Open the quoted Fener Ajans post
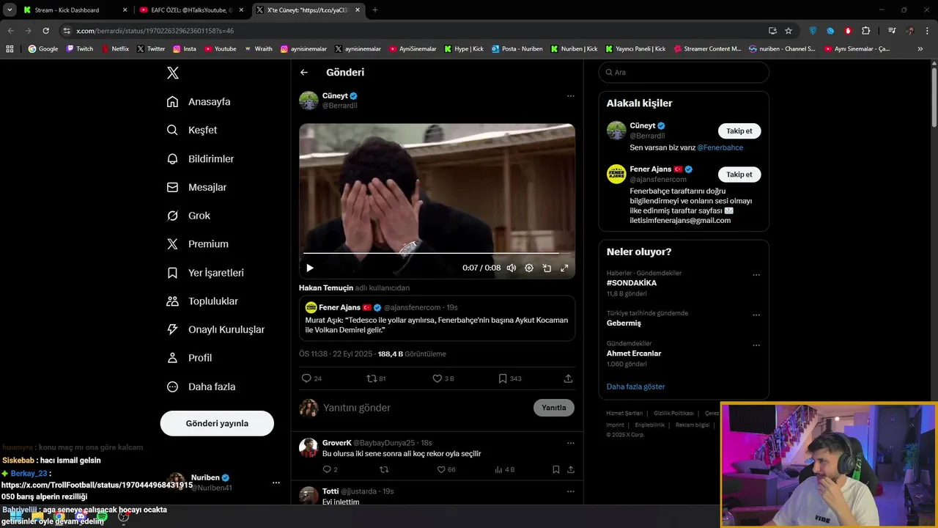This screenshot has width=938, height=528. tap(437, 318)
